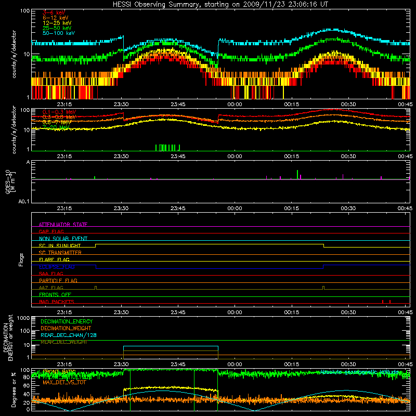
Task: Click the 0.8-7 MeV legend label
Action: 57,122
